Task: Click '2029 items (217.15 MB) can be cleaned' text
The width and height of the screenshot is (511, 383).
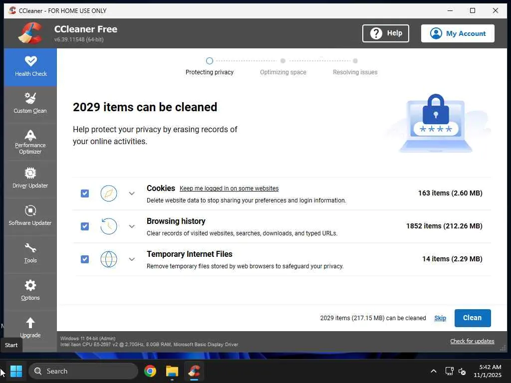Action: 373,318
